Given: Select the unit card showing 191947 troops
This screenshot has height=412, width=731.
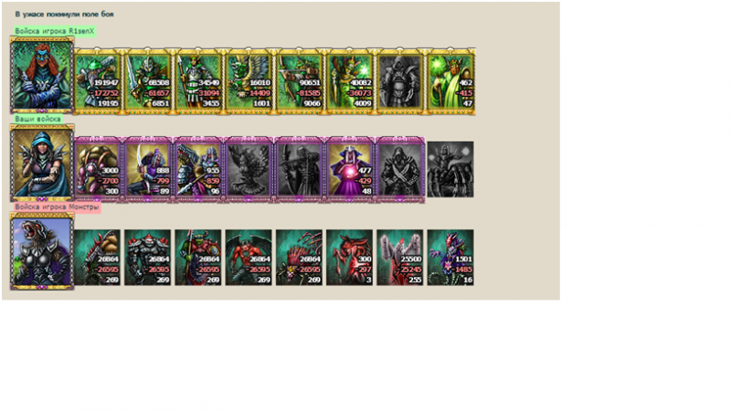Looking at the screenshot, I should pos(97,81).
